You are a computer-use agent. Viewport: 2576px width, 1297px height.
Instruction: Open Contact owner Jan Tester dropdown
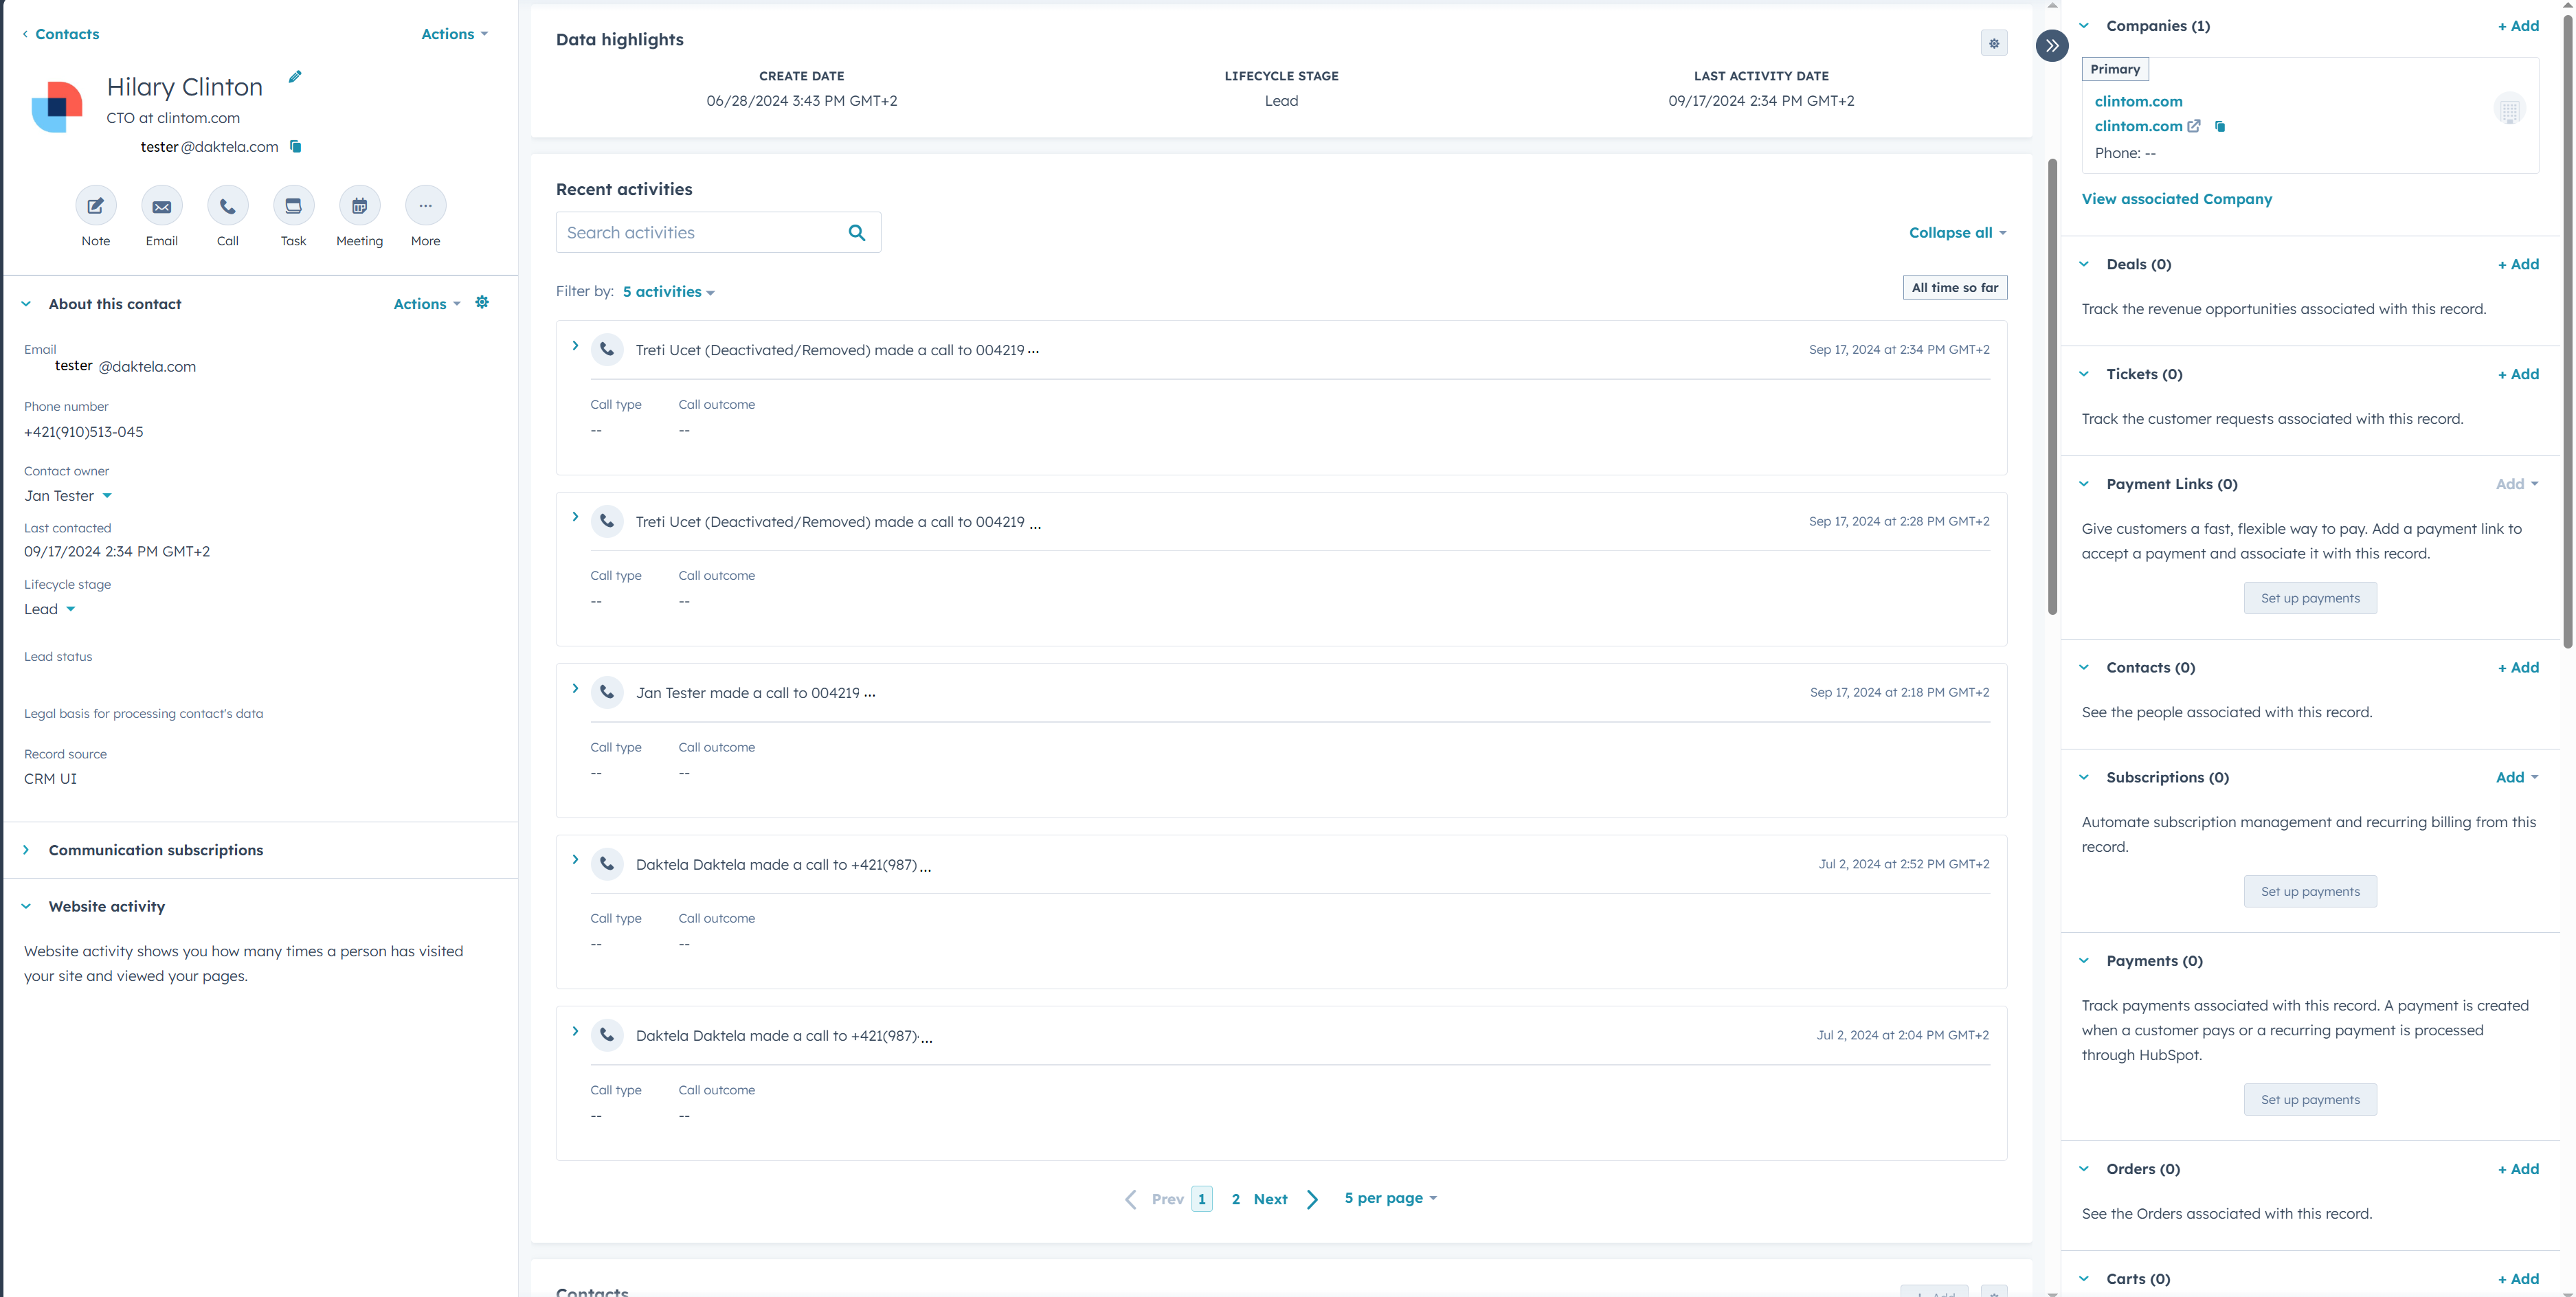click(68, 496)
